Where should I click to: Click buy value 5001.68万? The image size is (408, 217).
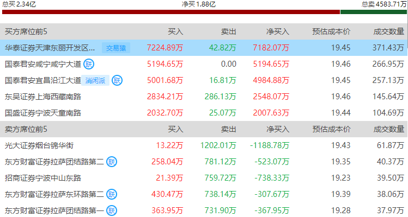165,80
